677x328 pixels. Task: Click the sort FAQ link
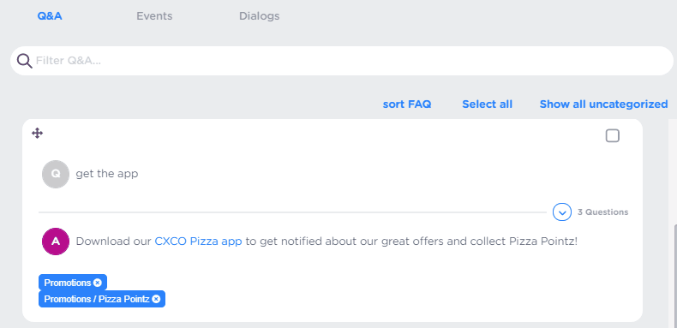click(x=407, y=104)
